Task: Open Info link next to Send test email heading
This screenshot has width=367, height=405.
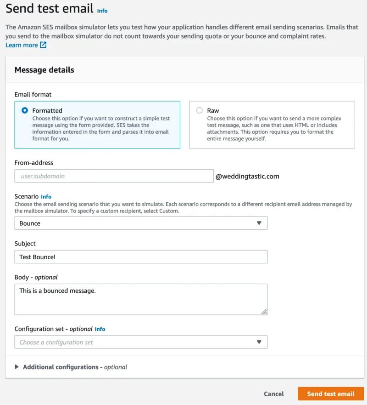Action: (x=102, y=11)
